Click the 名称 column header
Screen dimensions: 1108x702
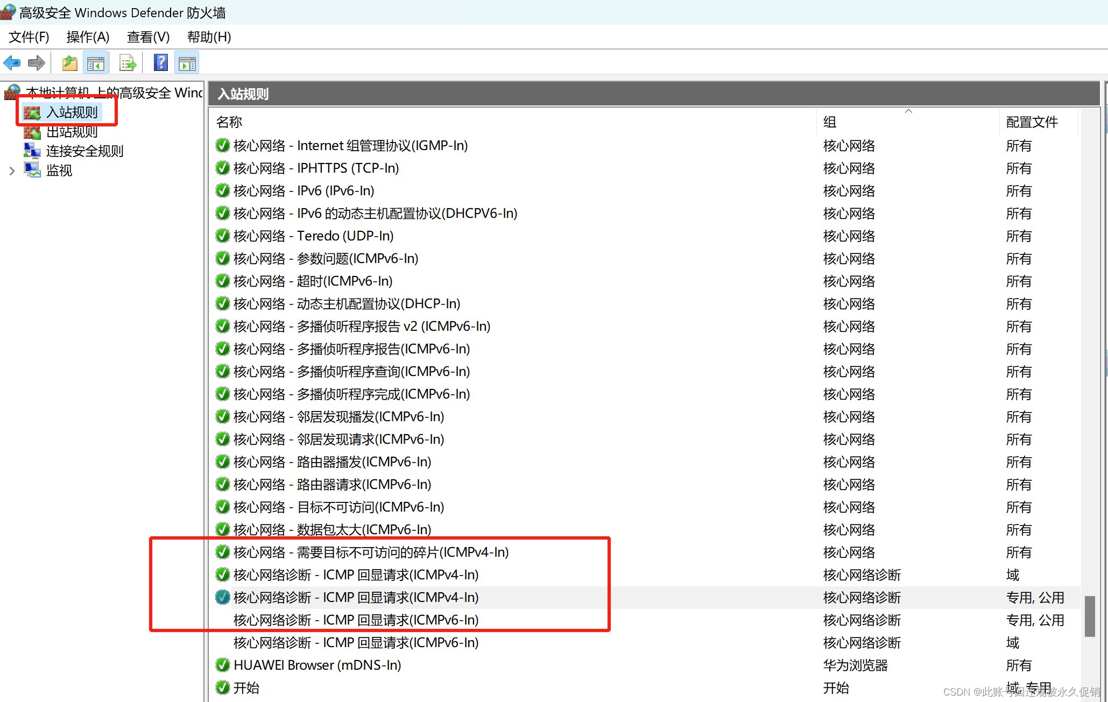coord(229,122)
